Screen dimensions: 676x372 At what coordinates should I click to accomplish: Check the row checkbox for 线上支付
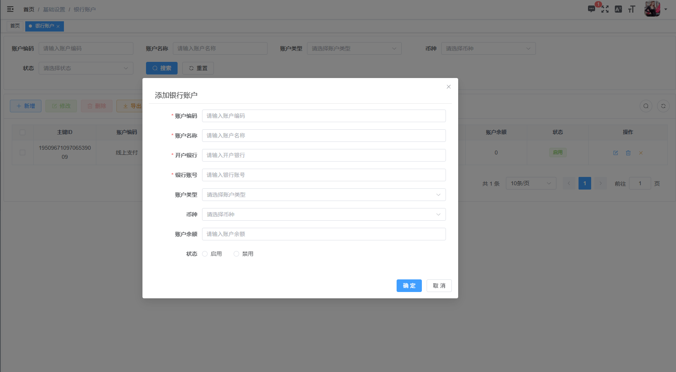coord(22,153)
